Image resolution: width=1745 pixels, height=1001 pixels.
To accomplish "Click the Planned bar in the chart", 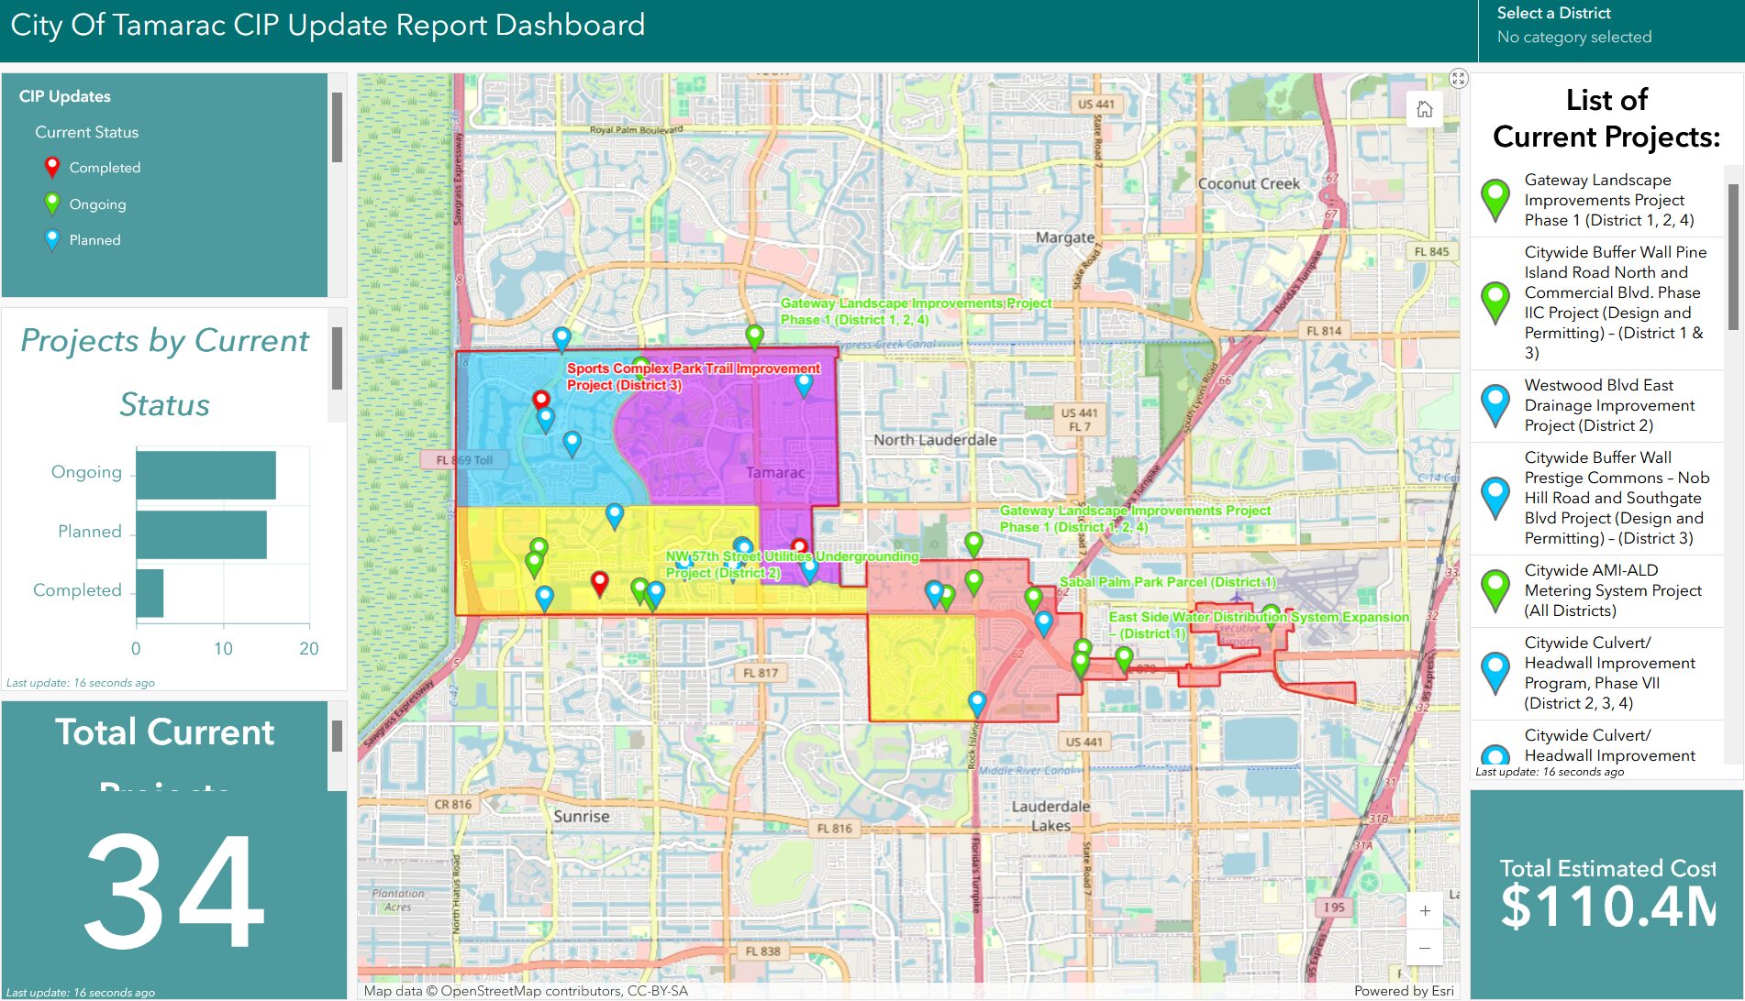I will 202,534.
